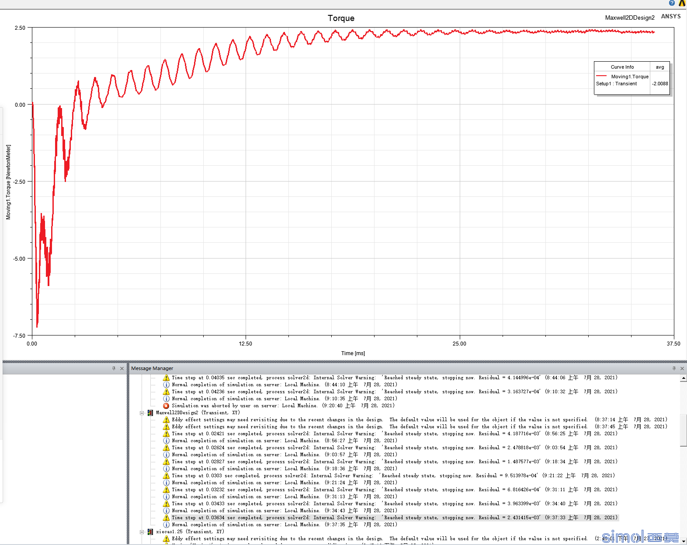
Task: Click the ANSYS label above the plot
Action: click(x=671, y=16)
